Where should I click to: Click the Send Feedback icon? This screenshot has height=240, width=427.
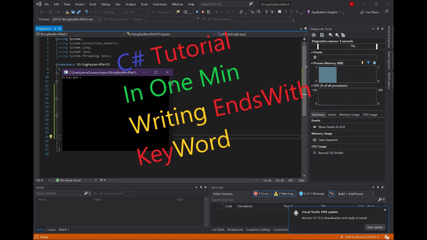387,12
